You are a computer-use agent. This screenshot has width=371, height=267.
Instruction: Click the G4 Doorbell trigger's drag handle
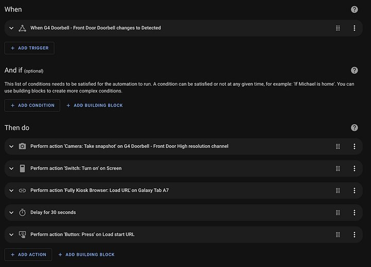[x=338, y=28]
